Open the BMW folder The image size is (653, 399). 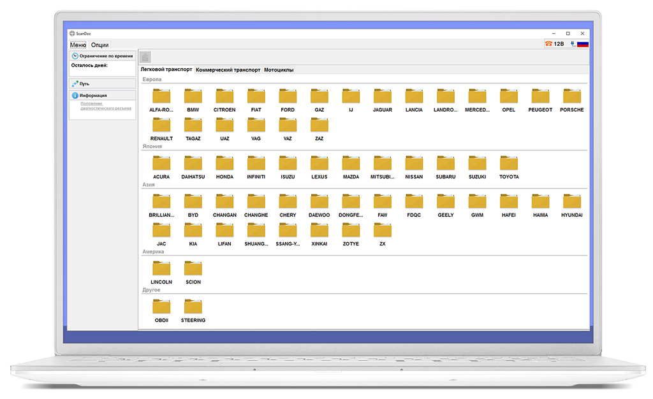point(193,100)
